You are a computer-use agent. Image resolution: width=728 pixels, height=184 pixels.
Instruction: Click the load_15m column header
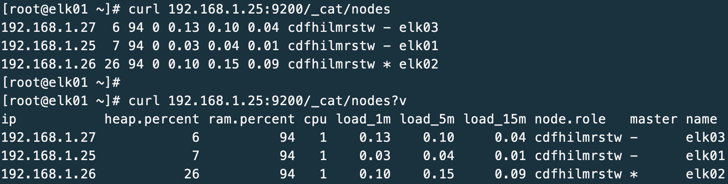point(494,119)
